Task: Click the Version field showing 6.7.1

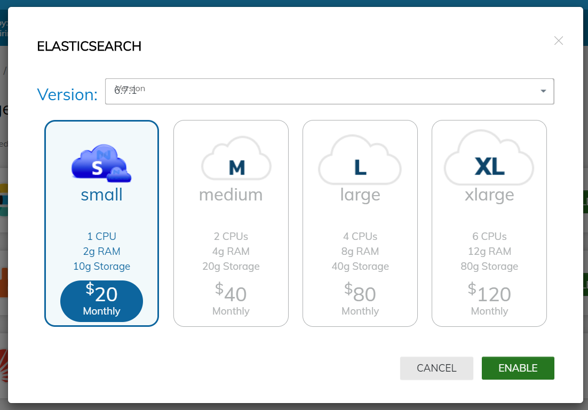Action: (320, 91)
